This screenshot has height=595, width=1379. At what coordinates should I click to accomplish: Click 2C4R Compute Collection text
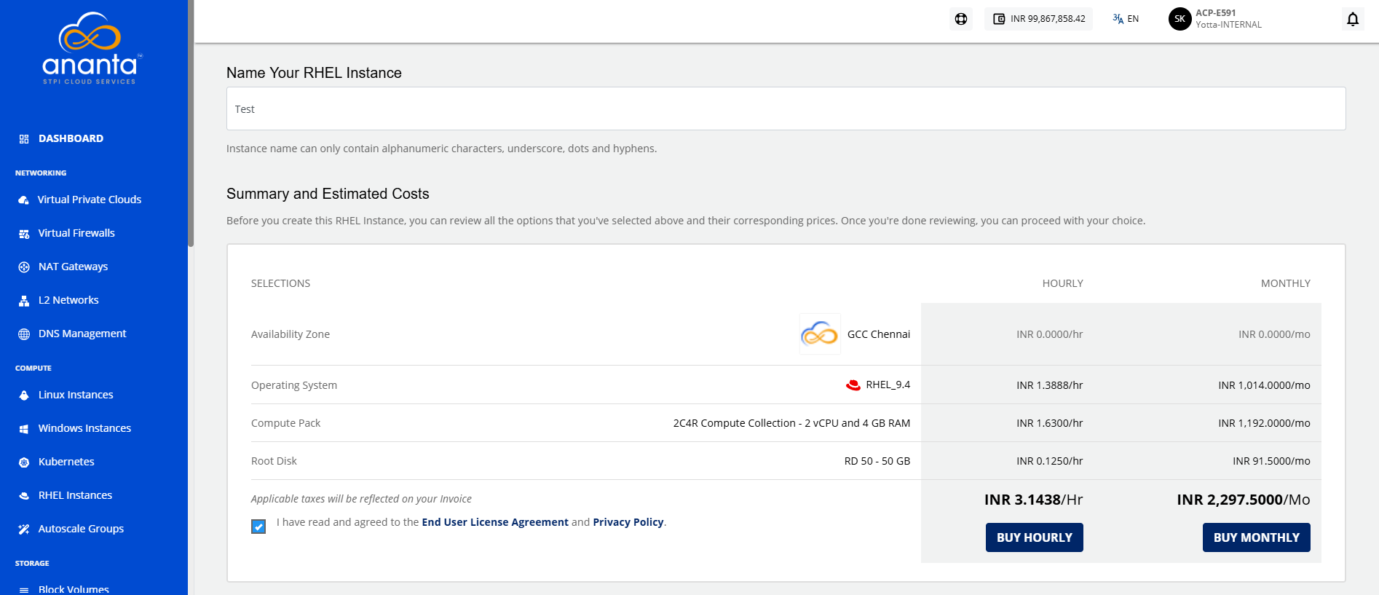tap(791, 423)
